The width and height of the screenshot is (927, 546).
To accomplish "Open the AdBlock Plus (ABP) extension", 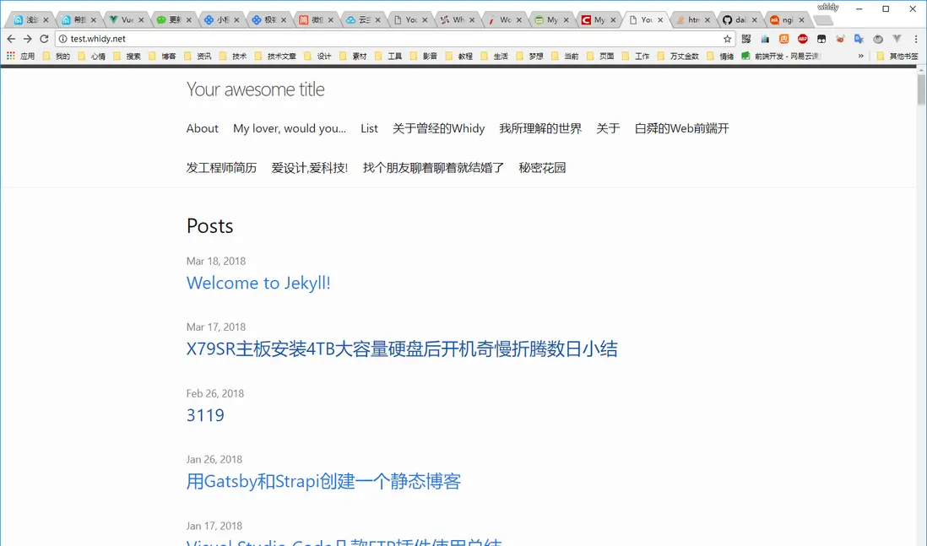I will (x=802, y=39).
